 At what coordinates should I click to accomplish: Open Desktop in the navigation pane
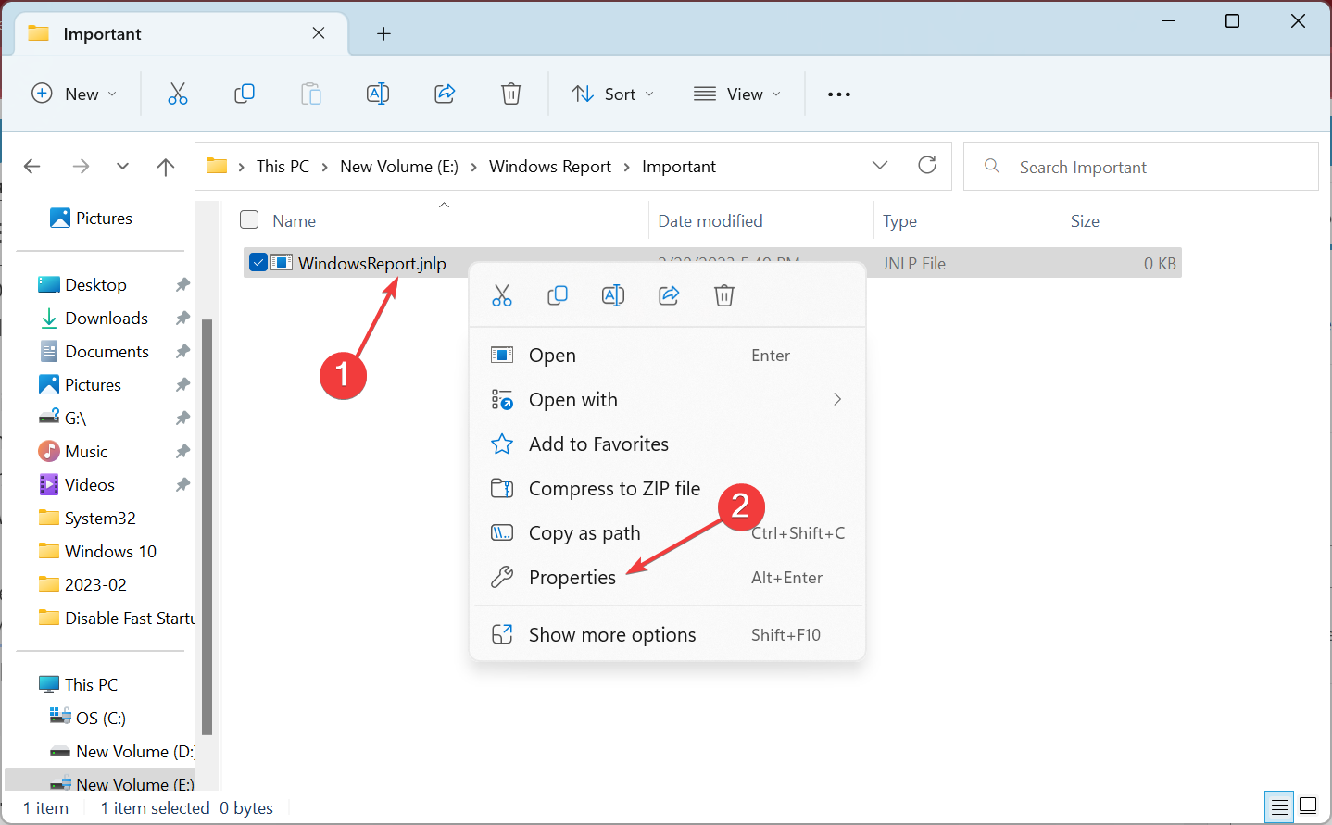click(x=95, y=285)
